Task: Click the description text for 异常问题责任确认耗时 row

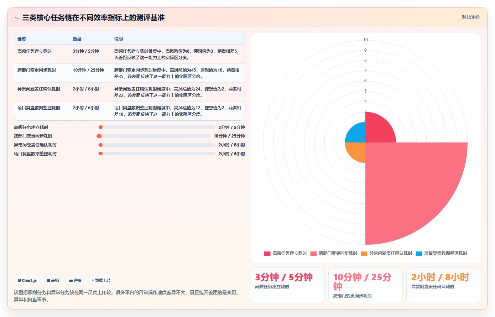Action: click(x=178, y=92)
